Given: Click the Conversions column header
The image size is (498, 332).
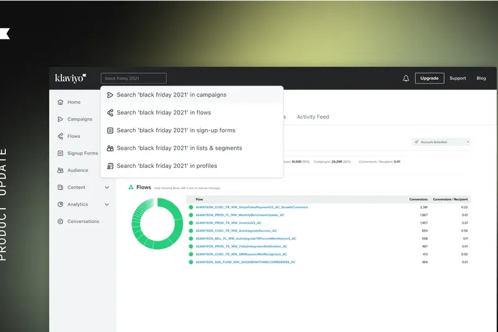Looking at the screenshot, I should [x=418, y=199].
